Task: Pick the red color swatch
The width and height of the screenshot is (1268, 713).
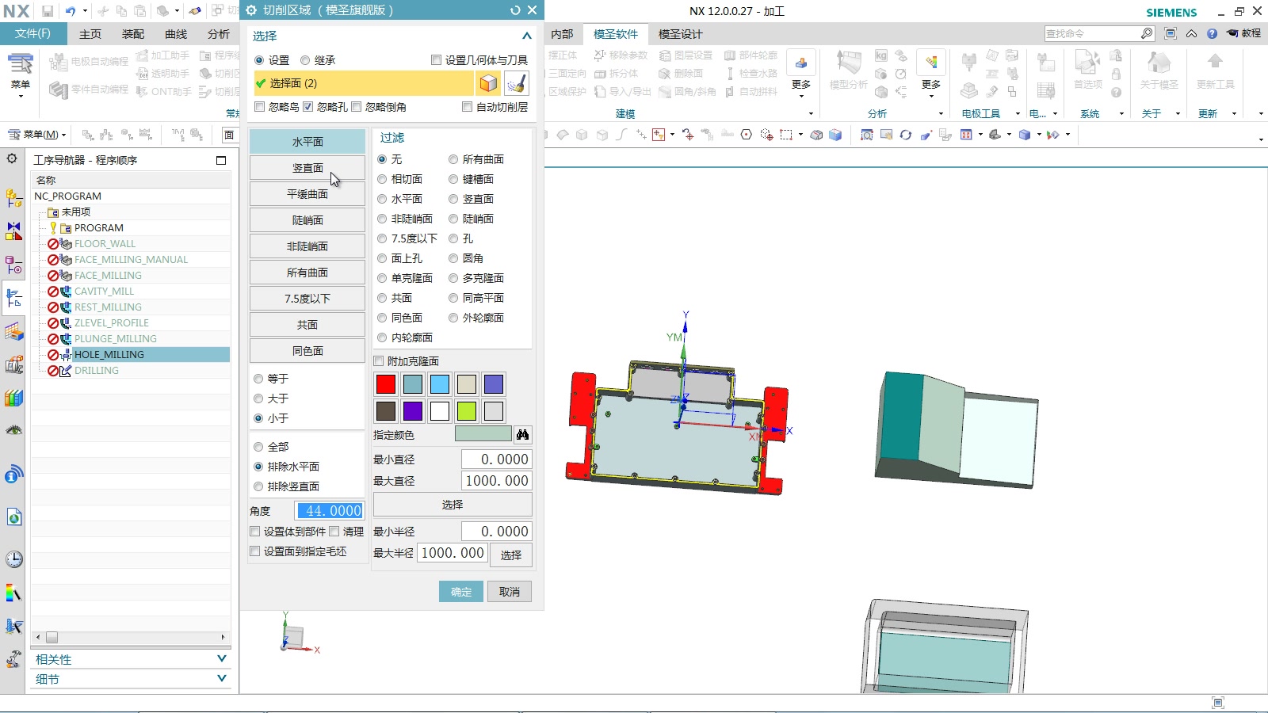Action: coord(386,384)
